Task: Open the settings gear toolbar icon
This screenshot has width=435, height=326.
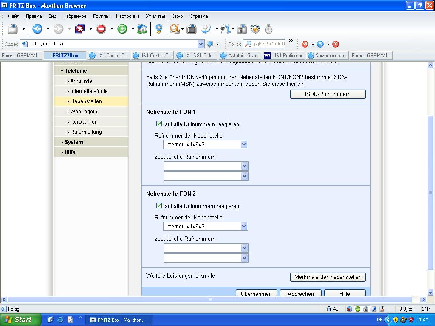Action: click(x=255, y=29)
